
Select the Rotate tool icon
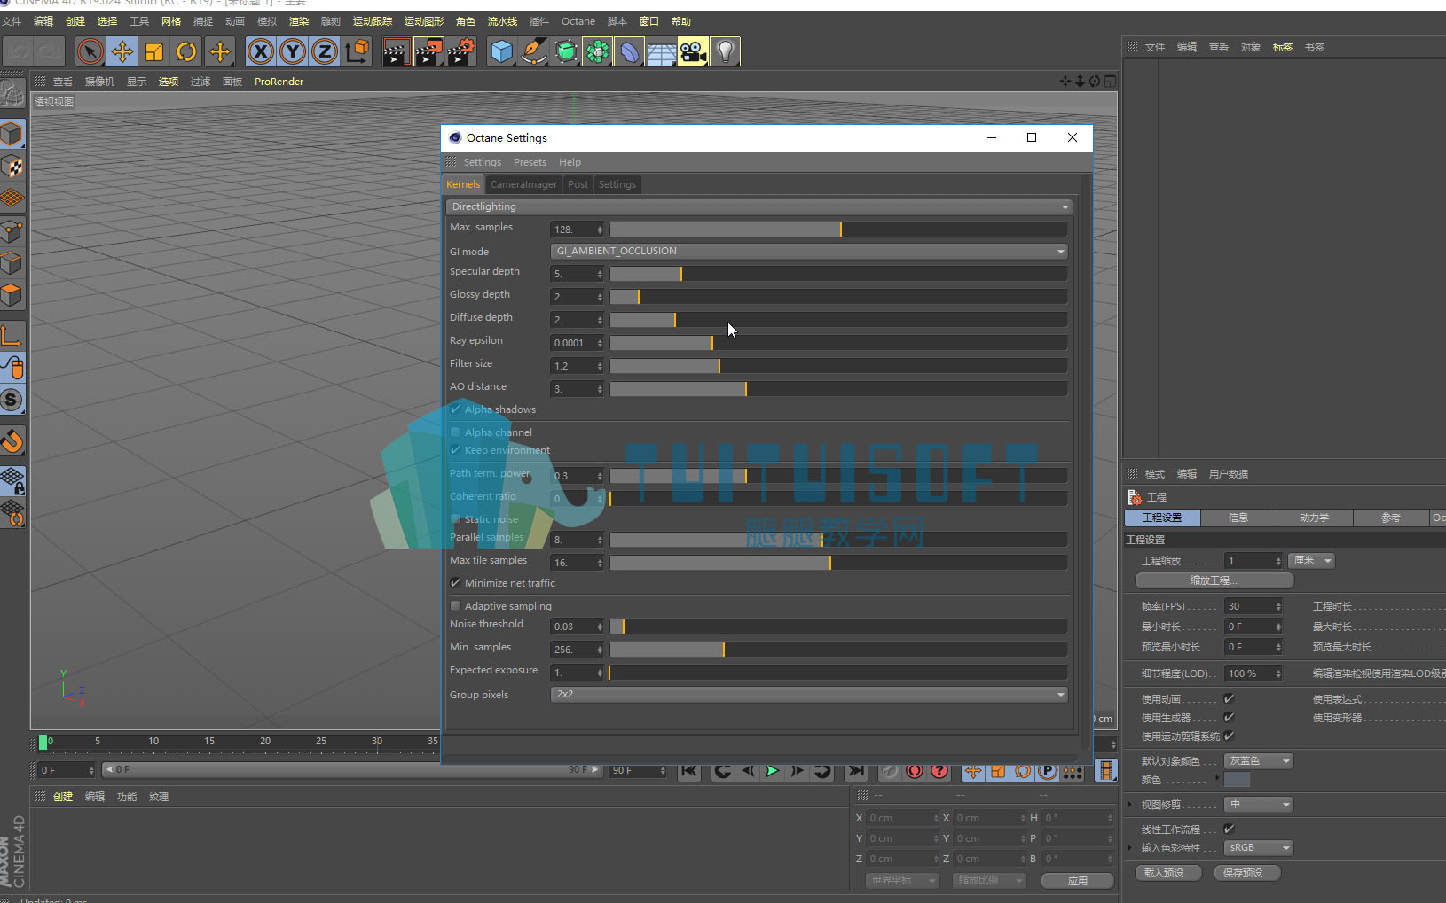(185, 52)
